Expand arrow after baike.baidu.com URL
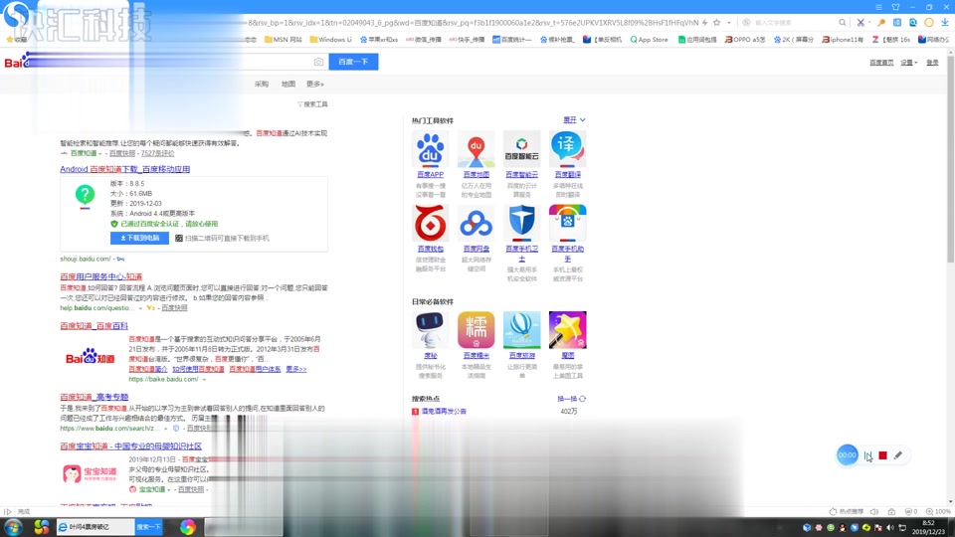The height and width of the screenshot is (537, 955). coord(204,379)
